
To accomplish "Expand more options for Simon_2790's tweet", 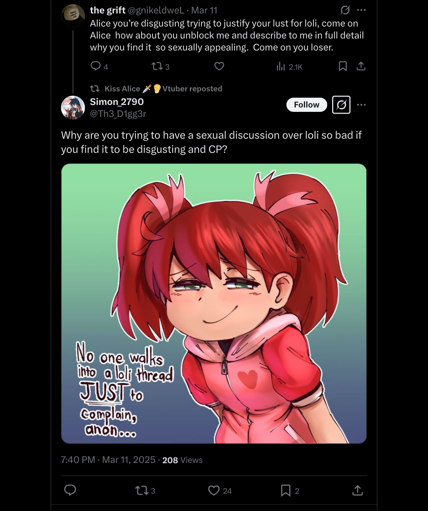I will coord(361,105).
